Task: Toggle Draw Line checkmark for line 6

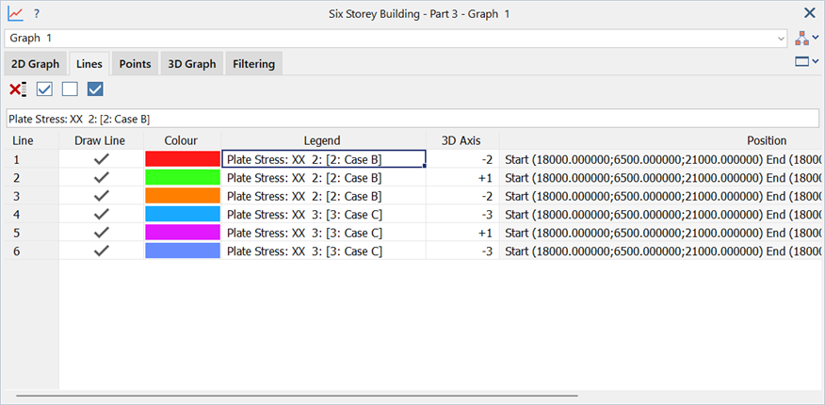Action: tap(102, 251)
